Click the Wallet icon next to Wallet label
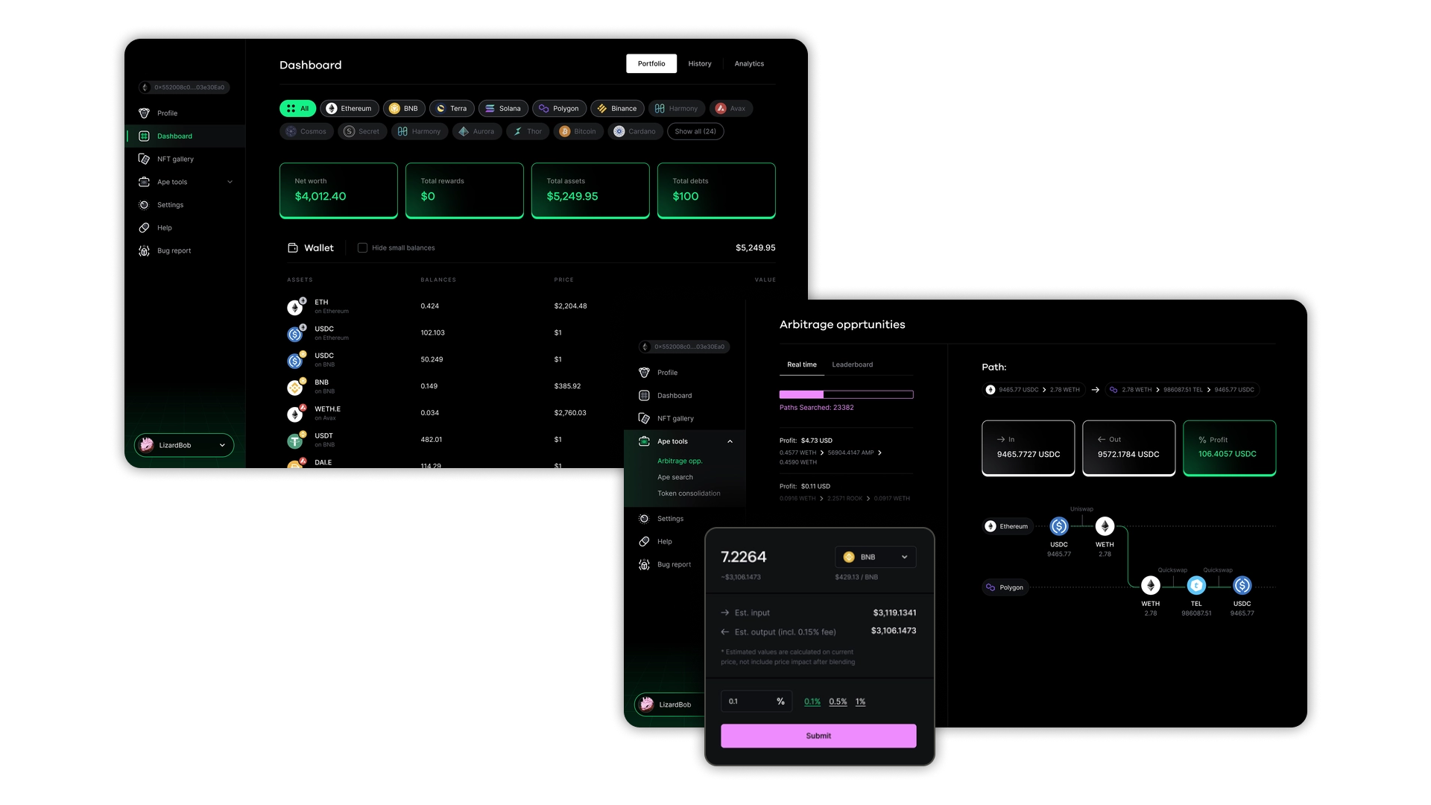Screen dimensions: 1431x805 pos(292,247)
